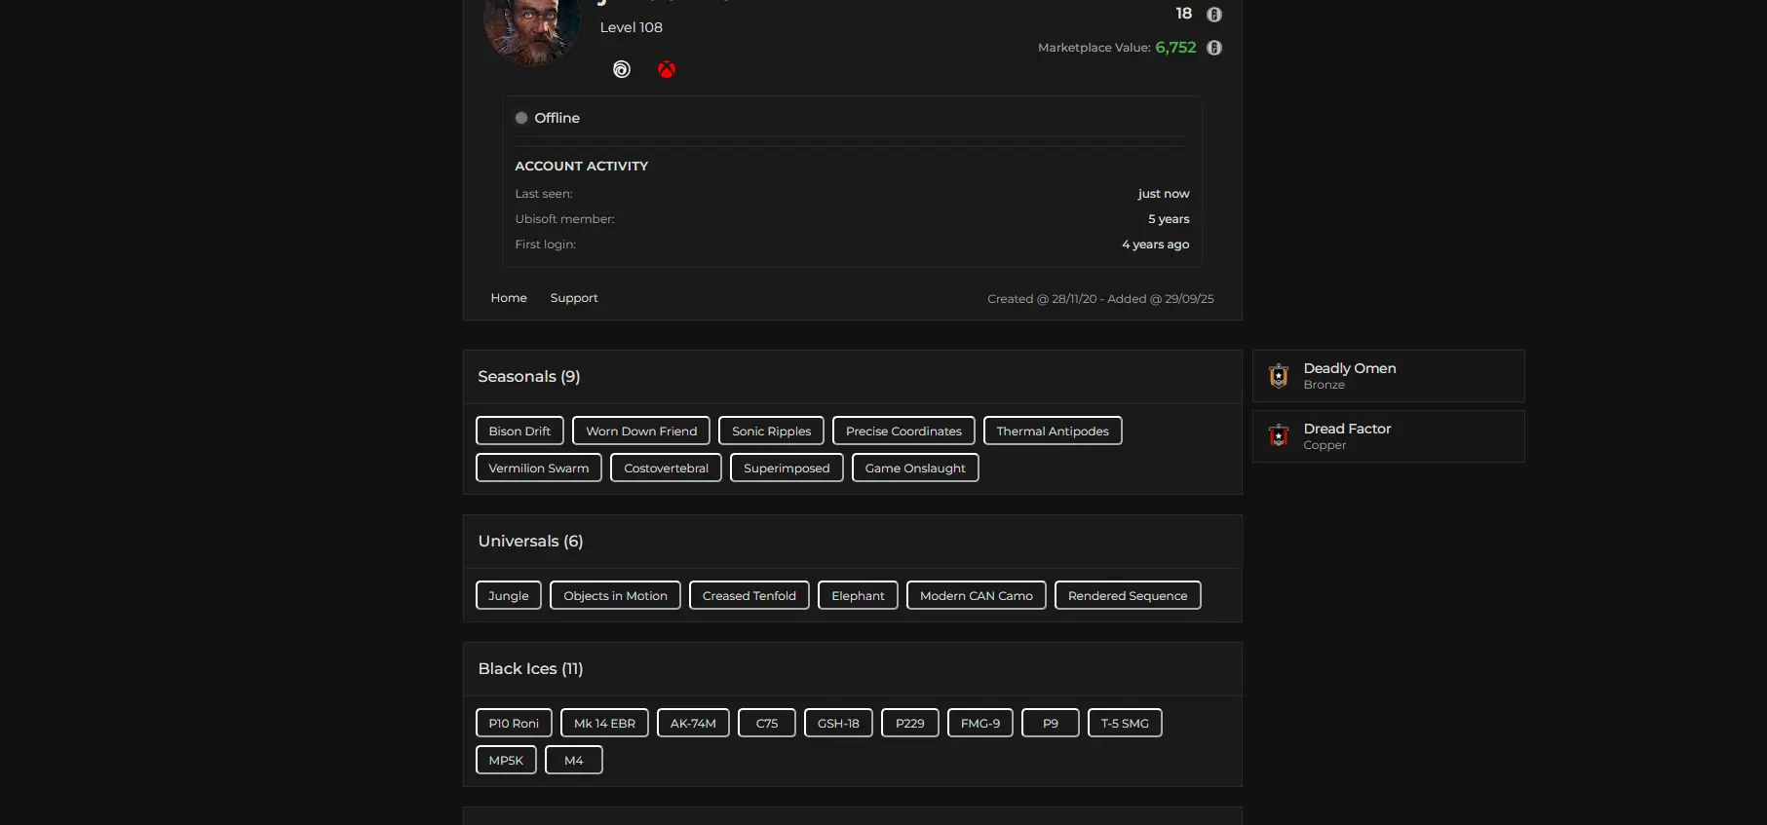Screen dimensions: 1767x825
Task: Choose the Superimposed seasonal tag
Action: (787, 468)
